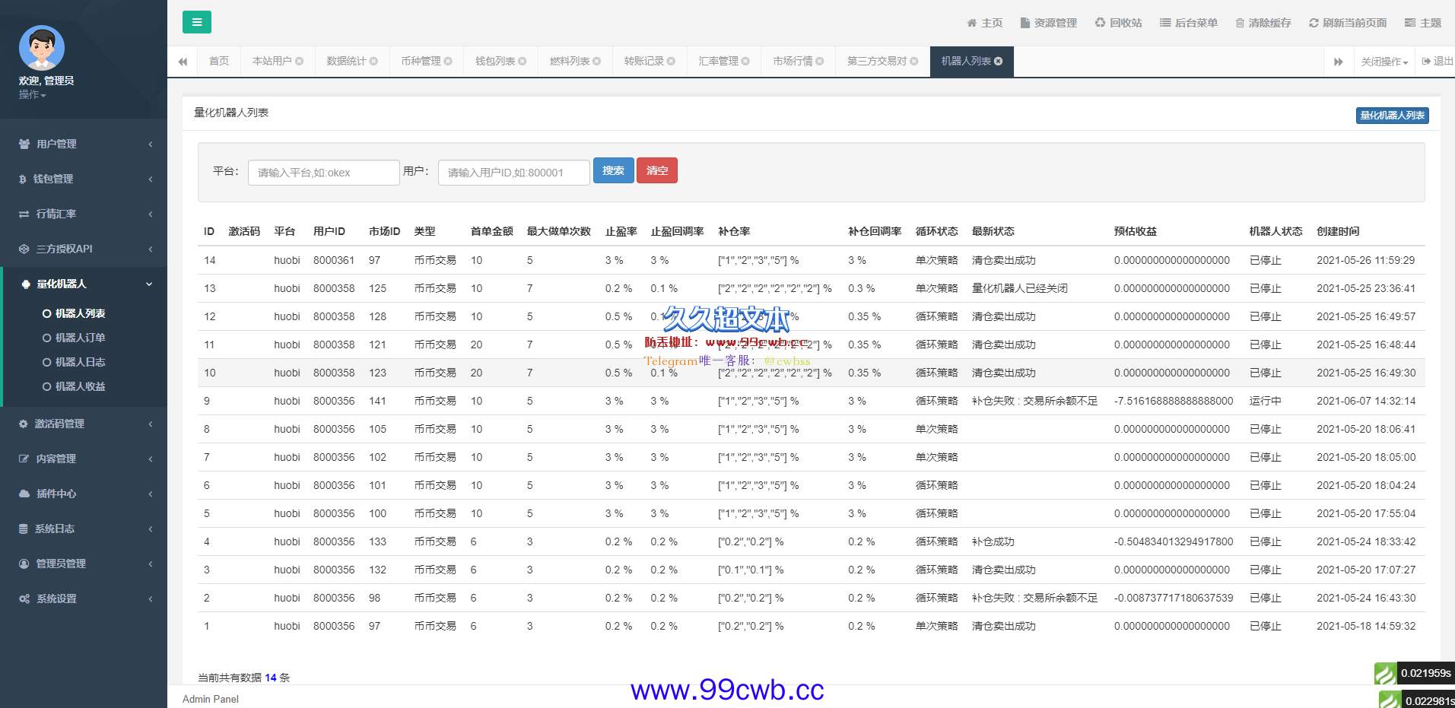This screenshot has width=1455, height=708.
Task: Expand the 管理员管理 sidebar menu
Action: [84, 564]
